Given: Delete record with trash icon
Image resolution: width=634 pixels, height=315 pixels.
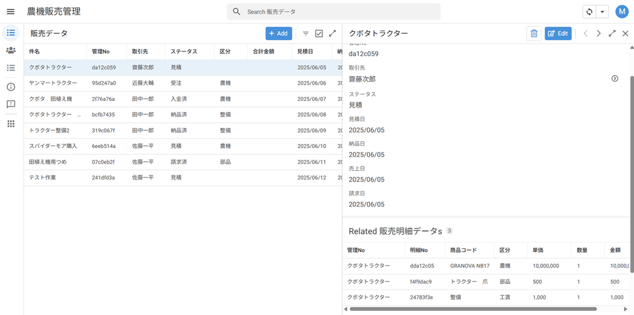Looking at the screenshot, I should tap(534, 34).
